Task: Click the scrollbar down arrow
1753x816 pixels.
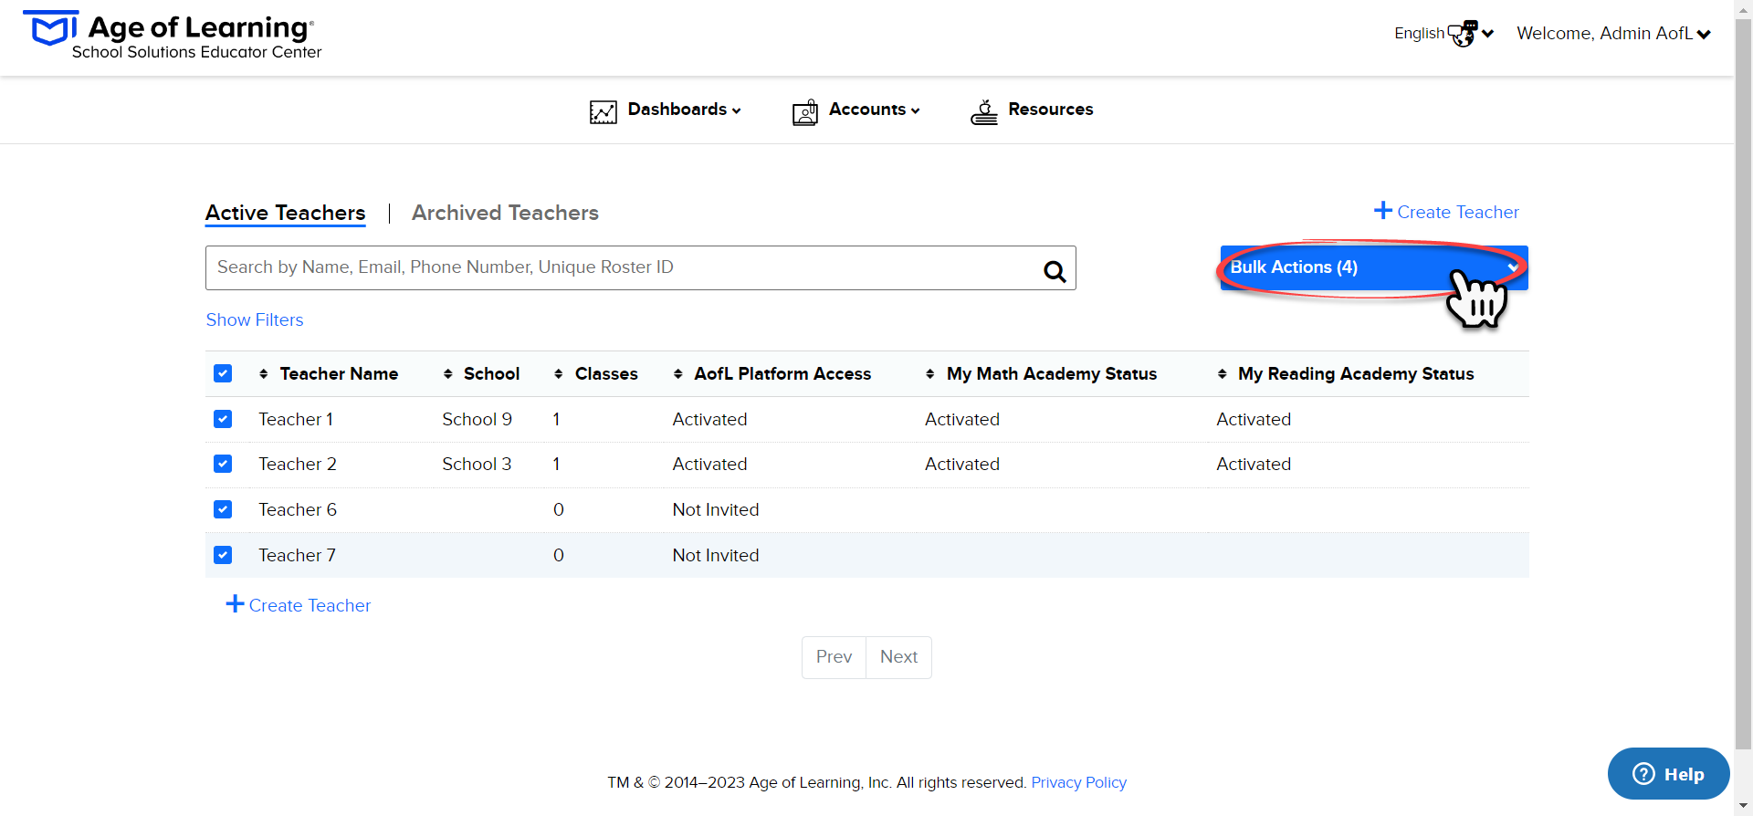Action: [x=1744, y=806]
